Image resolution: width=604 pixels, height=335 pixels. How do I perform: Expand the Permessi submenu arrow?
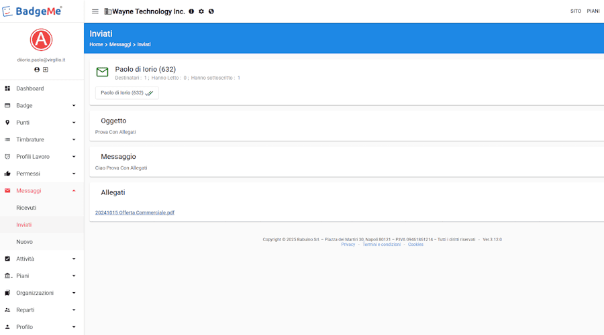(x=74, y=174)
